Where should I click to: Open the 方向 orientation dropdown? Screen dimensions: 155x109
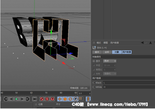click(x=110, y=74)
